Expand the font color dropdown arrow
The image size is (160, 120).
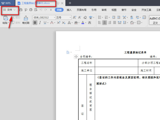86,23
